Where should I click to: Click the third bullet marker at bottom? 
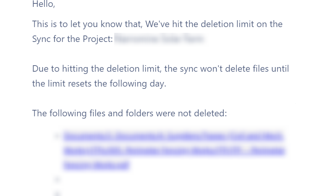coord(57,193)
